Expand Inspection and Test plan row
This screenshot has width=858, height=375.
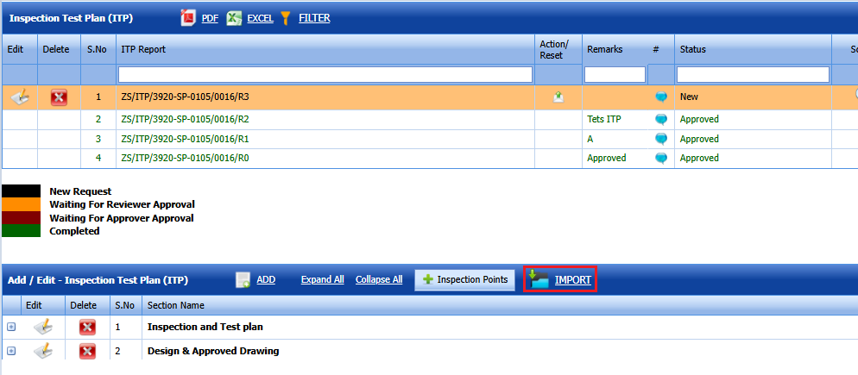click(x=11, y=327)
